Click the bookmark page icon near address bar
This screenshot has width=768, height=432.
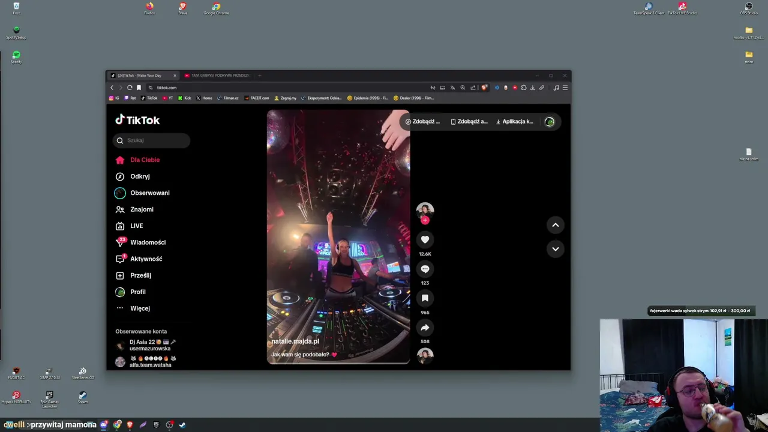(x=139, y=88)
